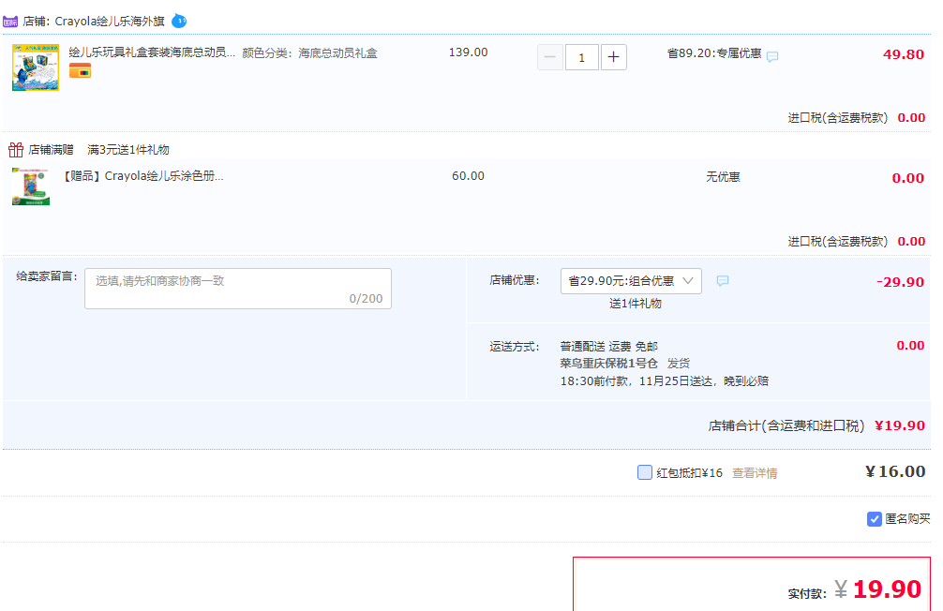Click the 满3元送1件礼物 promotion text
The width and height of the screenshot is (943, 611).
(128, 150)
